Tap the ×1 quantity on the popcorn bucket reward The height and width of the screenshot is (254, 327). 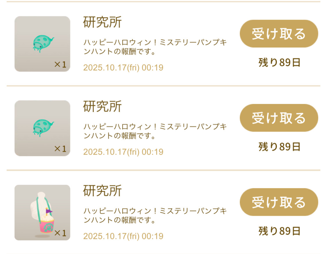tap(60, 233)
